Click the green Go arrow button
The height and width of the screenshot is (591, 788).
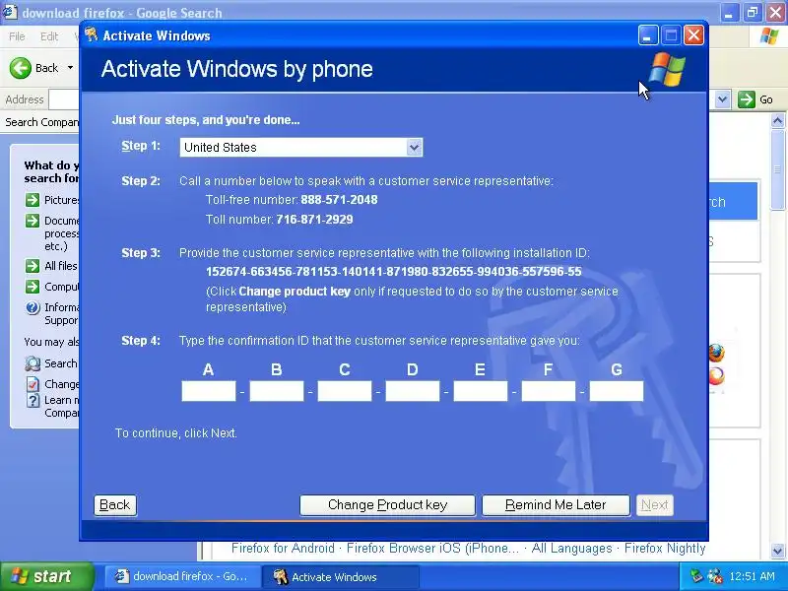pos(747,99)
